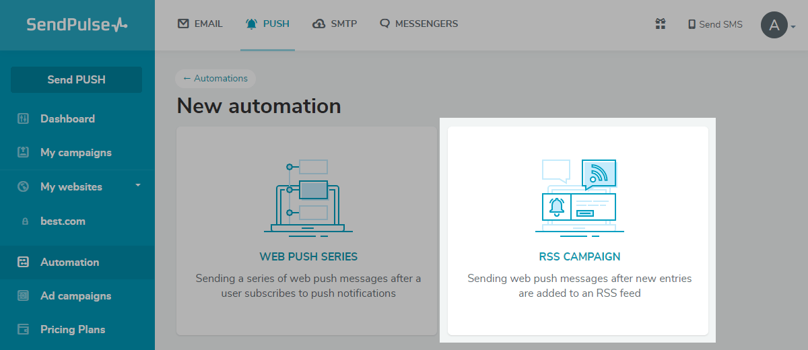Viewport: 808px width, 350px height.
Task: Click the SendPulse logo
Action: click(x=77, y=25)
